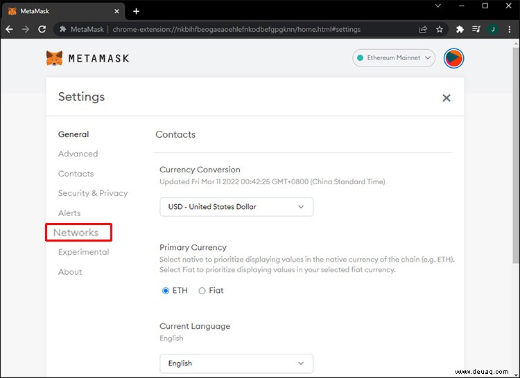Open the Chrome profile J icon

click(493, 29)
